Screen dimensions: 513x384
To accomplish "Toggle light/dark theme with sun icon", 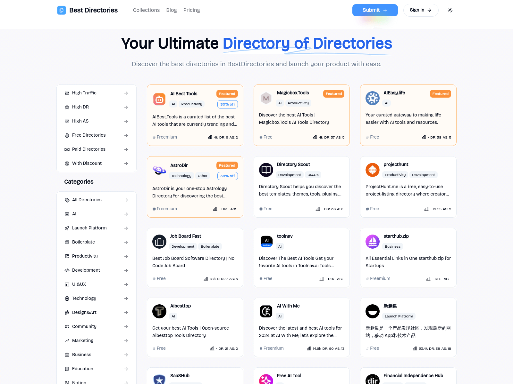I will tap(450, 10).
